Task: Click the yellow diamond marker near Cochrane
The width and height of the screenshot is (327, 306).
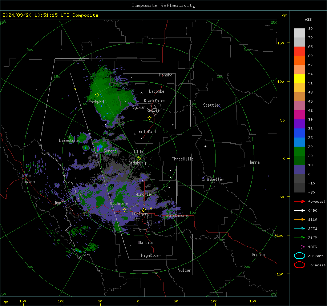Action: (x=124, y=210)
